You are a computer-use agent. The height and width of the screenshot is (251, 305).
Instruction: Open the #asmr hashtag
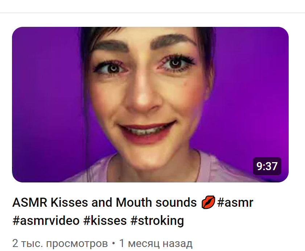coord(235,202)
